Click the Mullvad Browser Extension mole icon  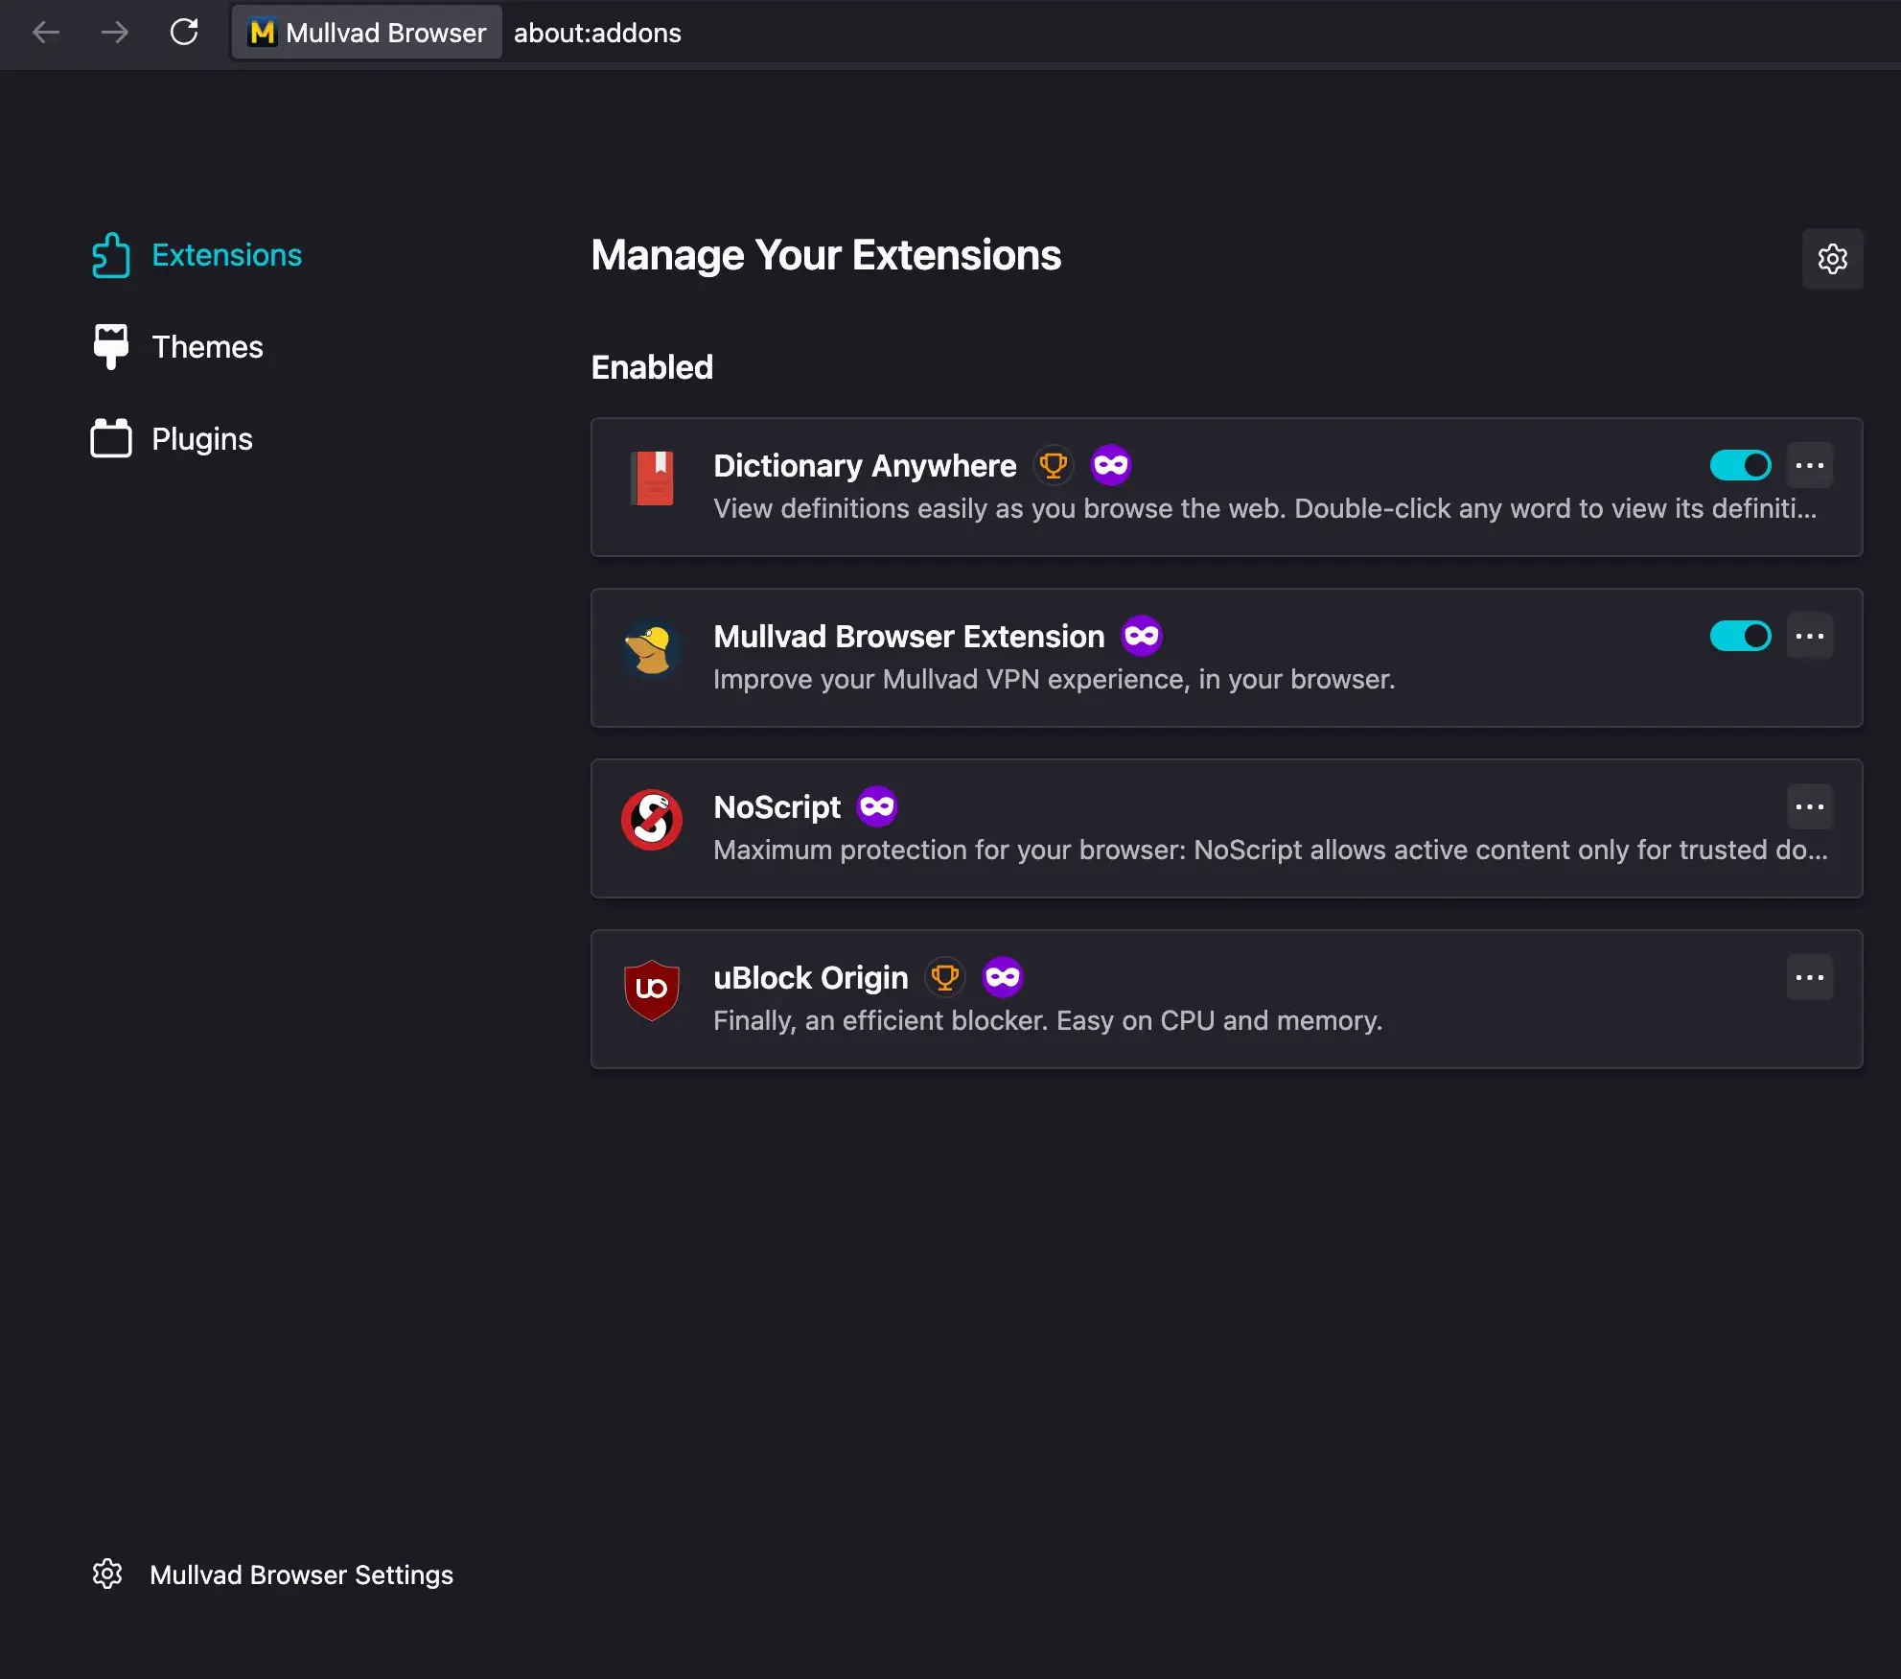[x=652, y=648]
